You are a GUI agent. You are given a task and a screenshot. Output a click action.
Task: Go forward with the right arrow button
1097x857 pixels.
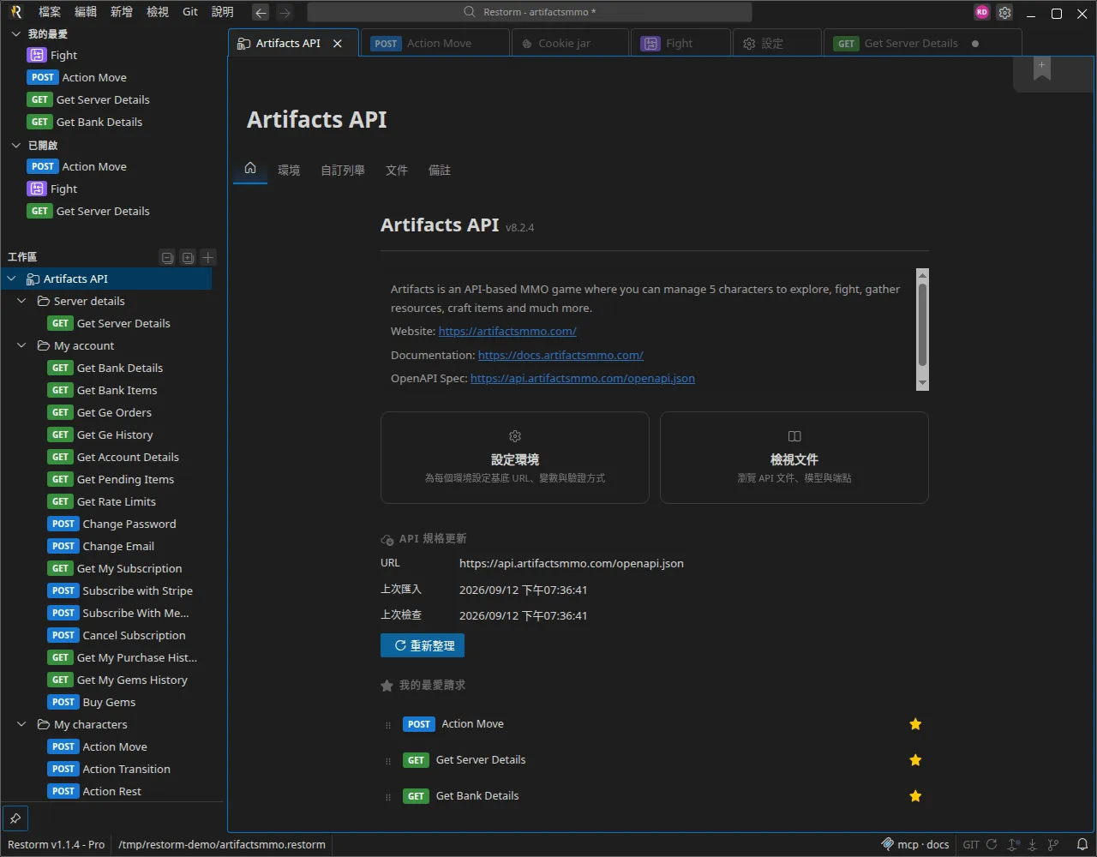pos(285,12)
